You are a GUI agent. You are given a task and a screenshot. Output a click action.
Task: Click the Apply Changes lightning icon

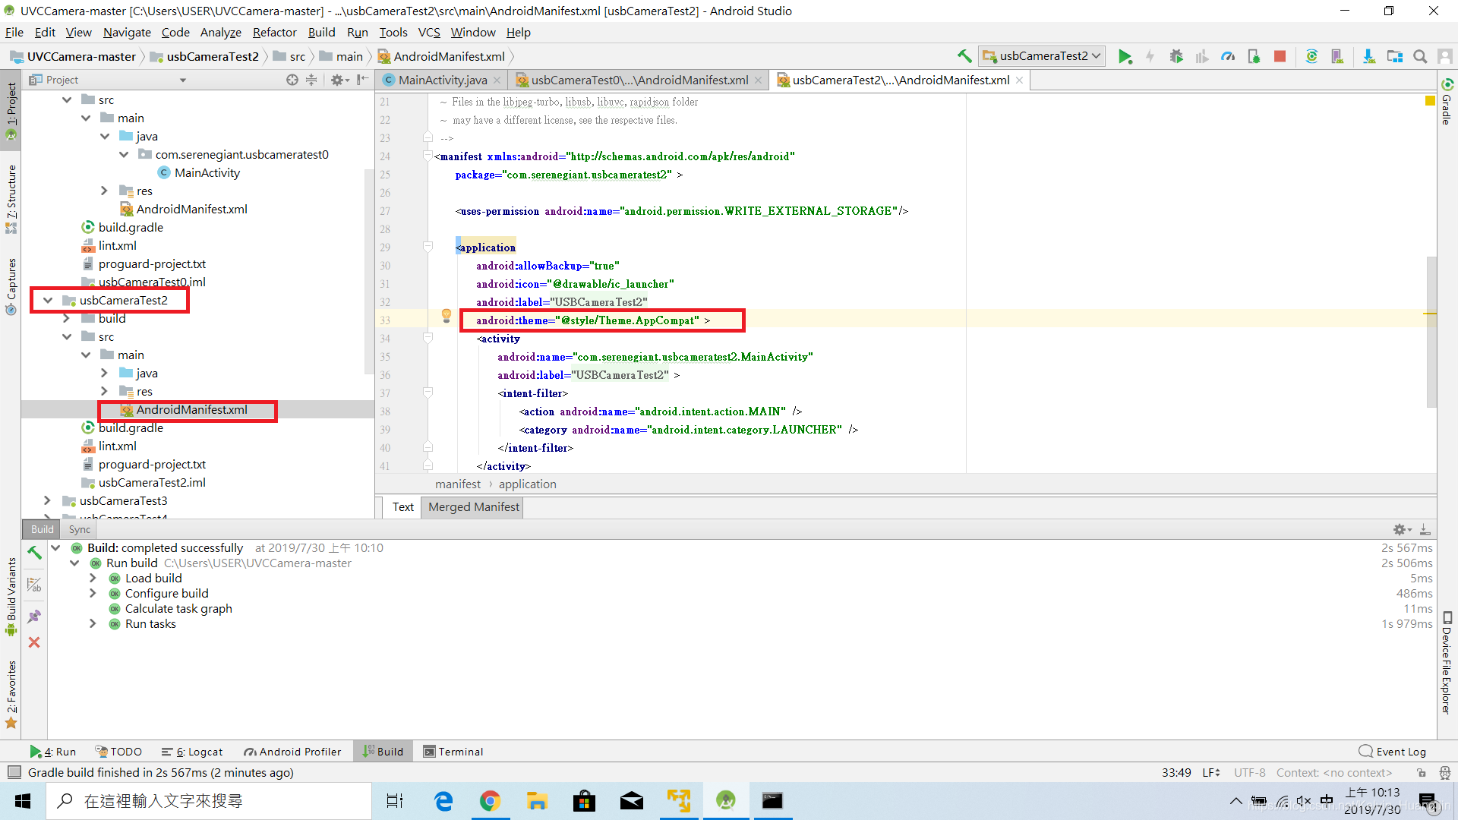1150,56
